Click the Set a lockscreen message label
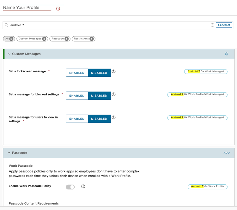The width and height of the screenshot is (237, 210). [27, 71]
